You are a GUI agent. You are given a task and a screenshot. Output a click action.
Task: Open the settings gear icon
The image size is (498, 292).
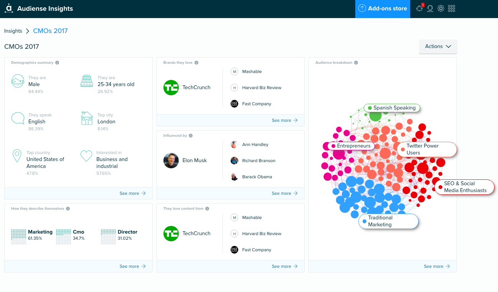pyautogui.click(x=441, y=8)
